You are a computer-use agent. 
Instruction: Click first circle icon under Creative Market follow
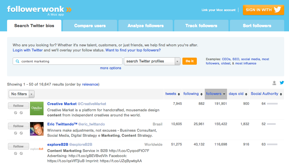[x=16, y=113]
